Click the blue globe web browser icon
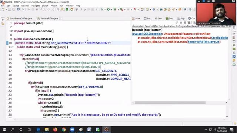The image size is (237, 133). (185, 9)
